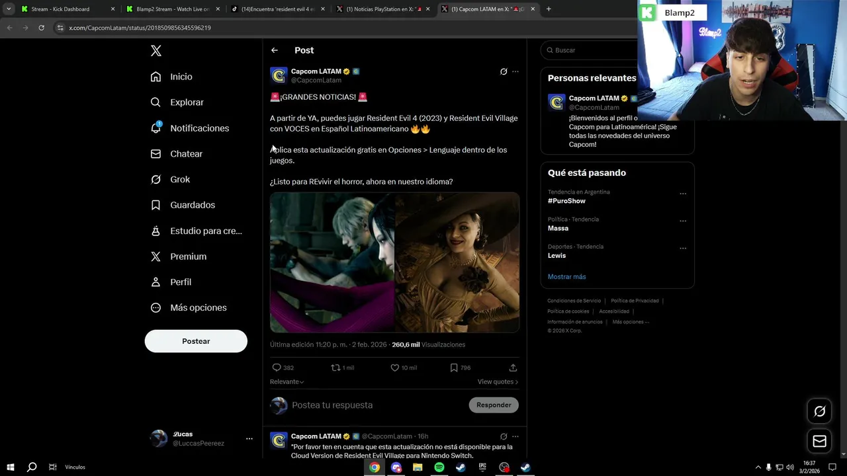Screen dimensions: 847x476
Task: Open Premium in the sidebar
Action: click(179, 257)
